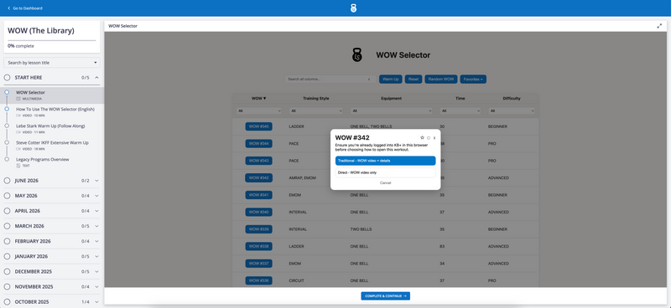Click the Training Style column header
The image size is (671, 308).
click(x=316, y=98)
